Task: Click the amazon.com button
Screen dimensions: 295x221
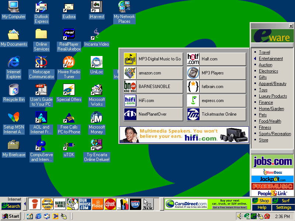Action: coord(153,73)
